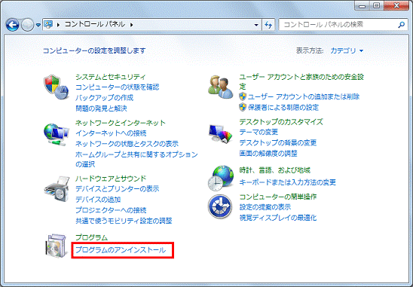Image resolution: width=413 pixels, height=287 pixels.
Task: Click 設定の提案の表示 link
Action: pos(265,207)
